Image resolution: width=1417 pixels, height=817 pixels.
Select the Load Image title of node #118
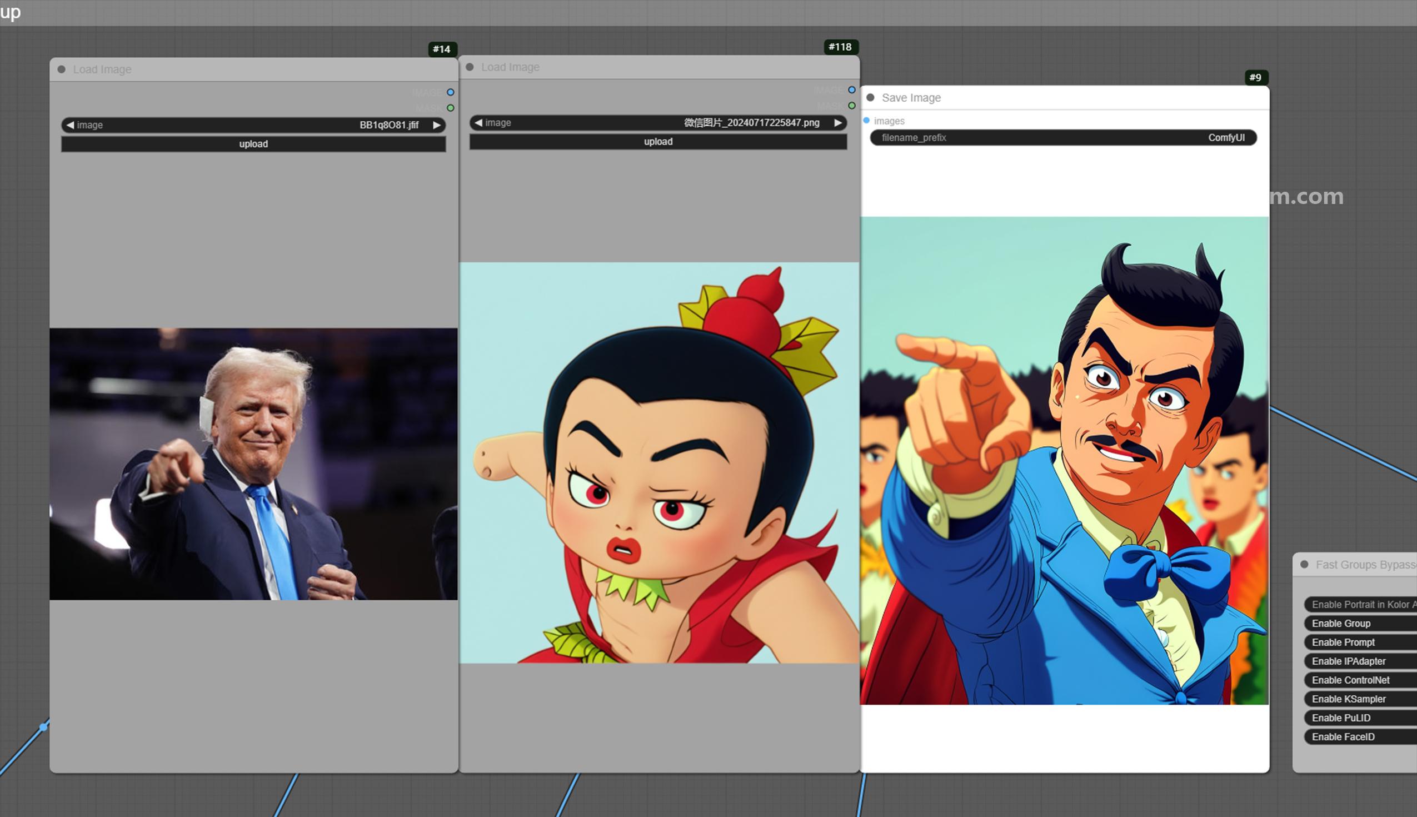pos(511,67)
